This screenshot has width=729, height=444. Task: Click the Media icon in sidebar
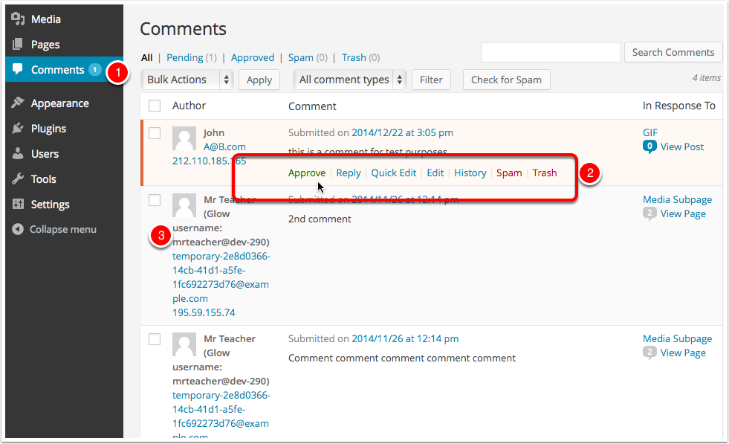click(19, 19)
